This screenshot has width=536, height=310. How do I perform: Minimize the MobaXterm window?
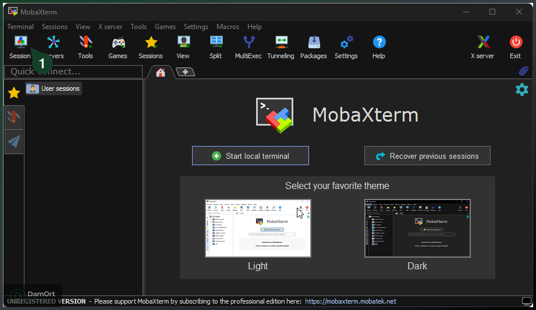click(x=466, y=12)
